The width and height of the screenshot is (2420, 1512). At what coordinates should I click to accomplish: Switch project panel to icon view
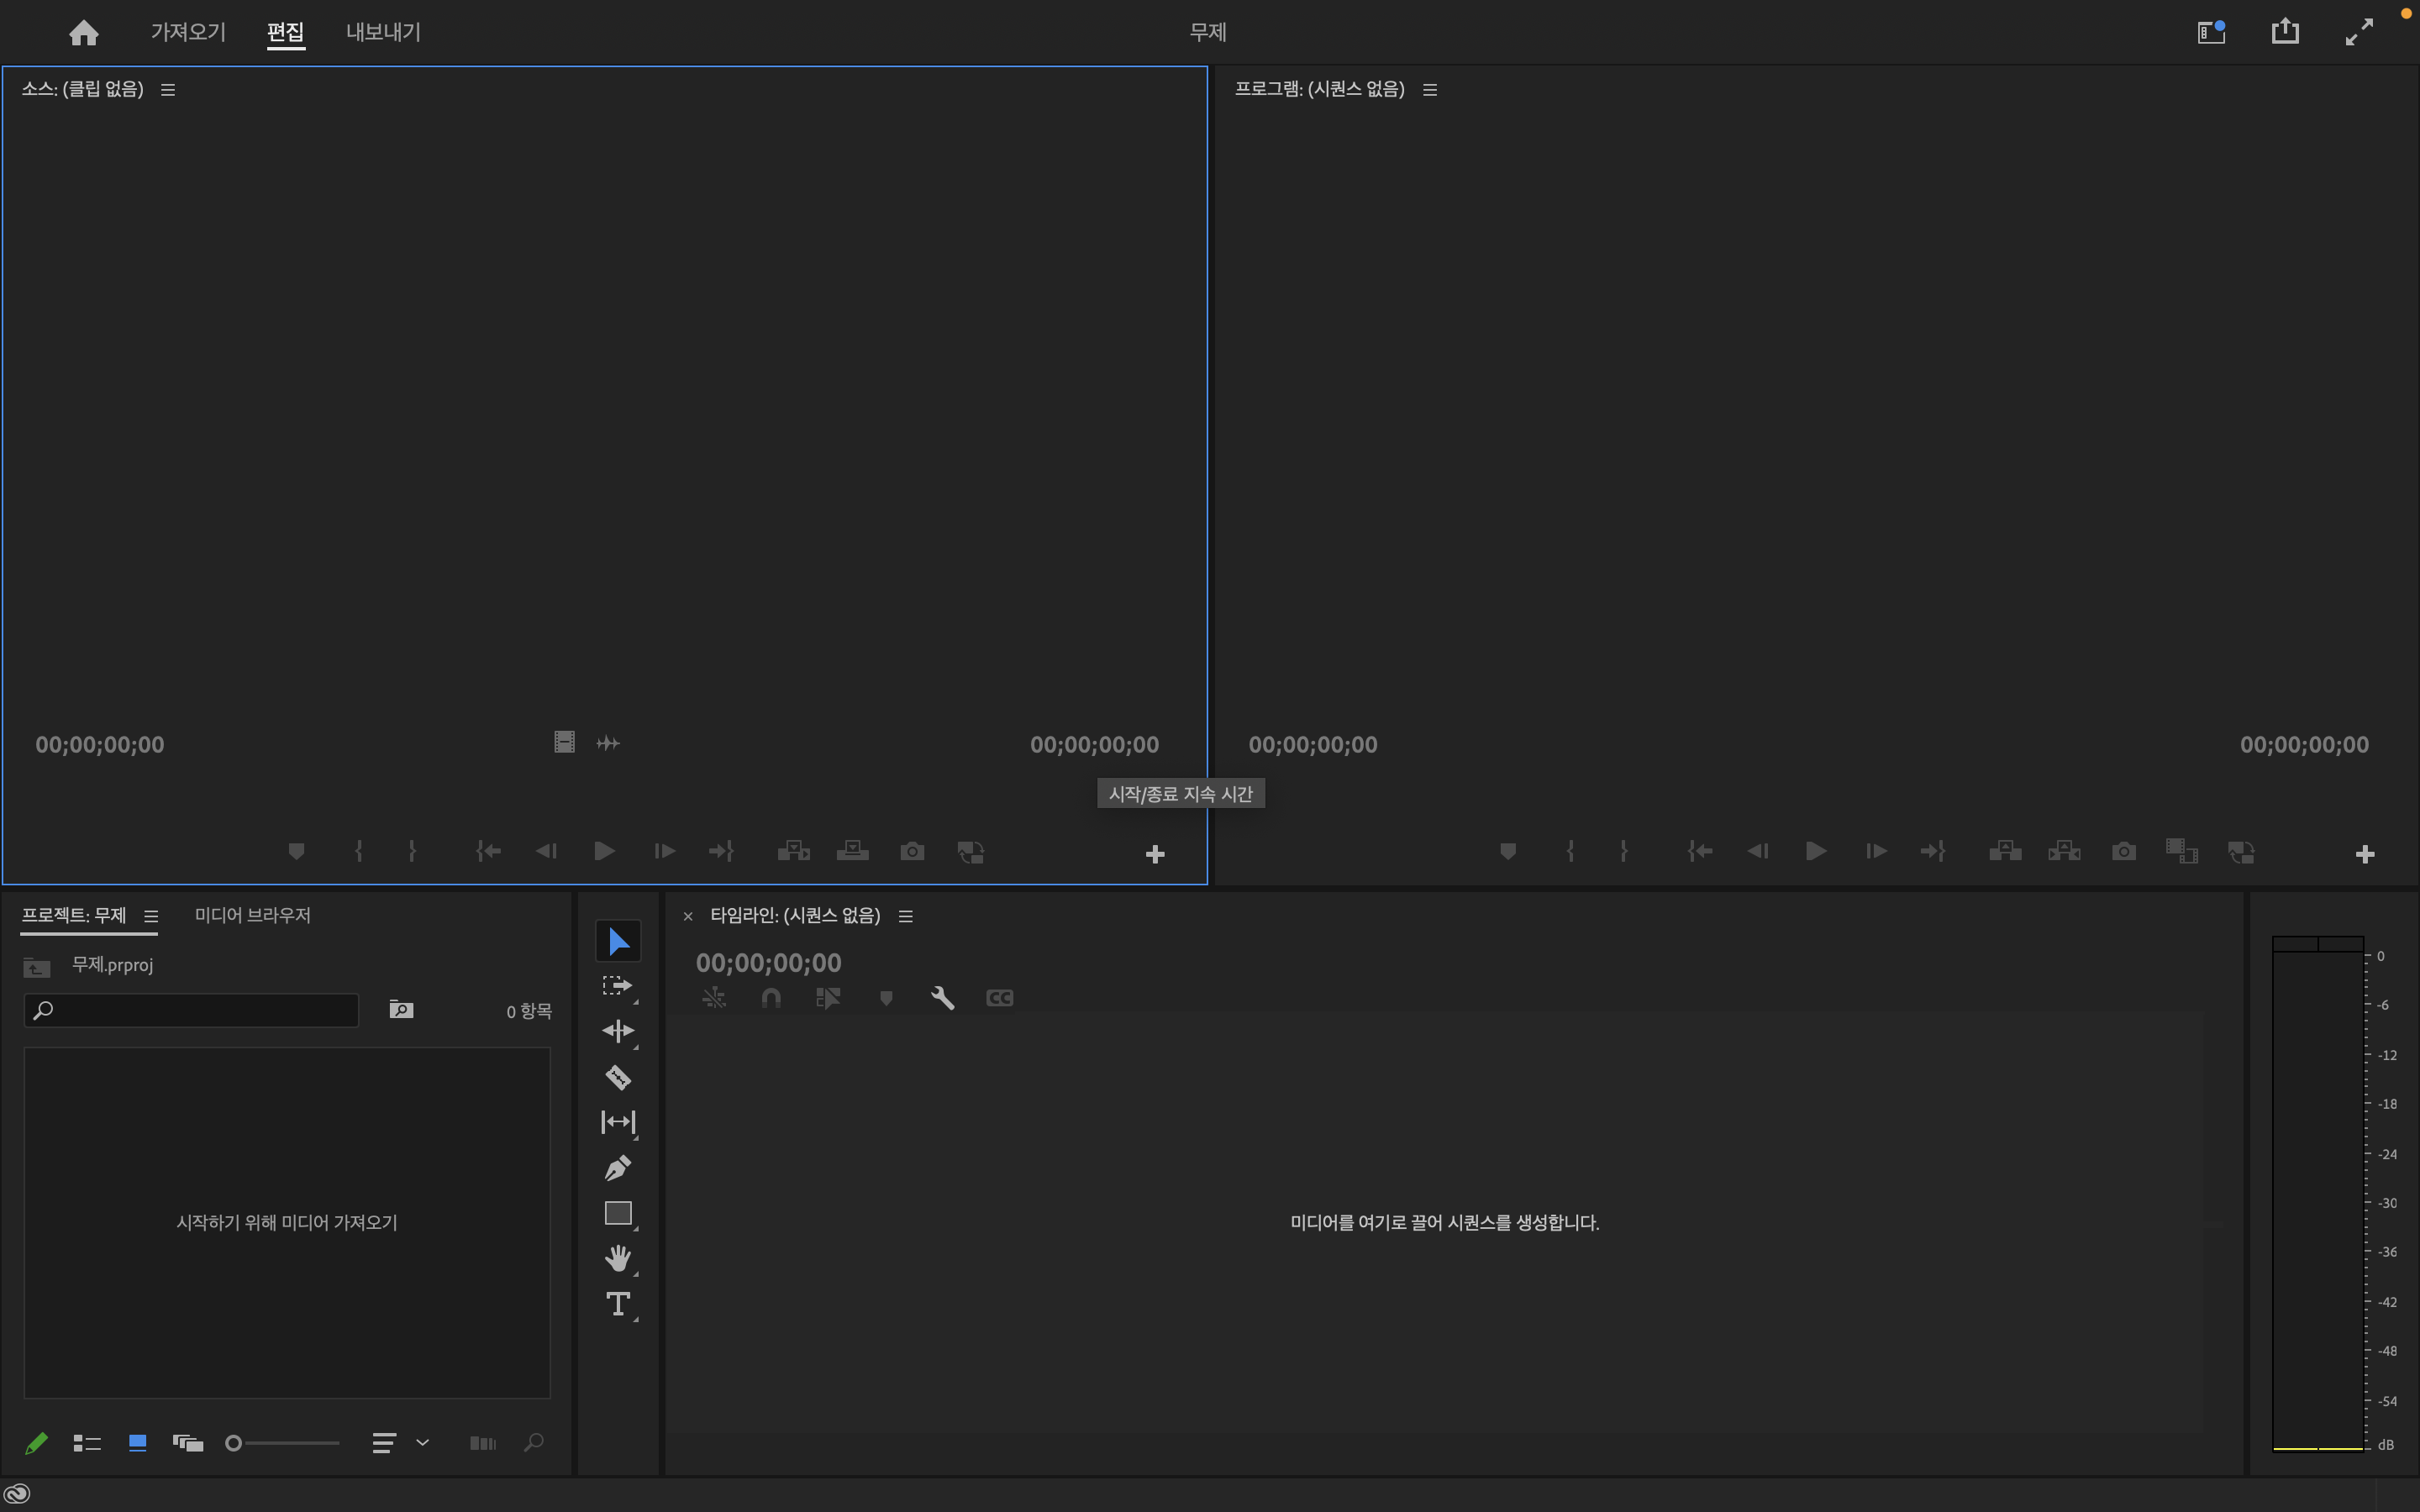[x=138, y=1443]
